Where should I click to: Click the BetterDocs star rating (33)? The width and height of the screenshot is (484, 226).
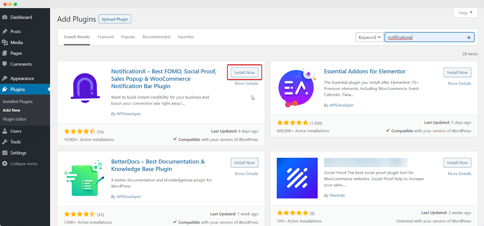pos(80,214)
